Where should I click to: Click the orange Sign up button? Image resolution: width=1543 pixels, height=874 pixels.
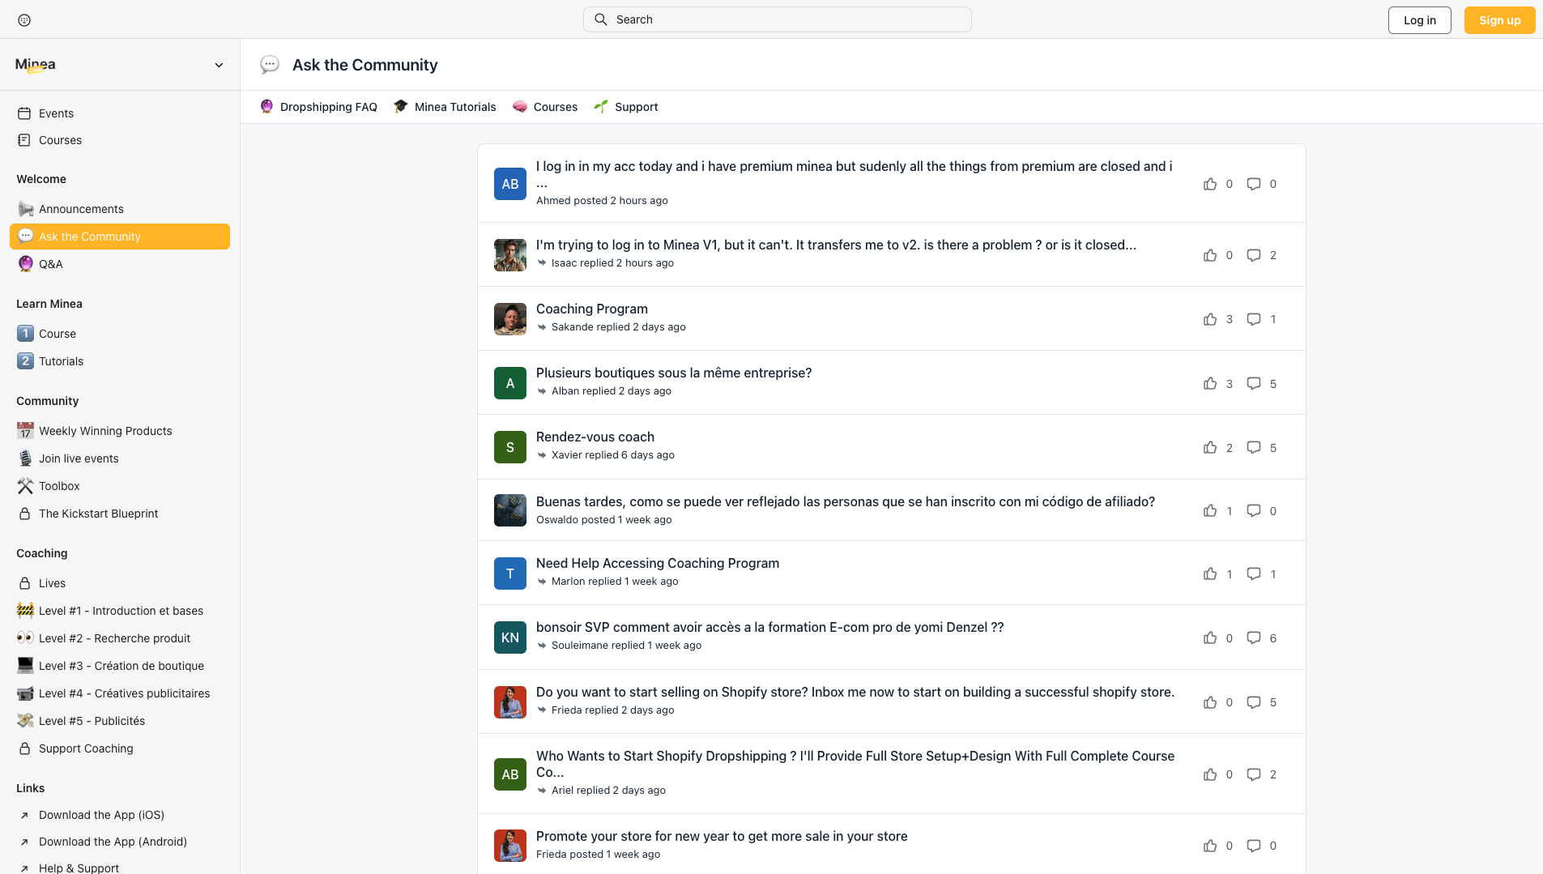pos(1498,20)
